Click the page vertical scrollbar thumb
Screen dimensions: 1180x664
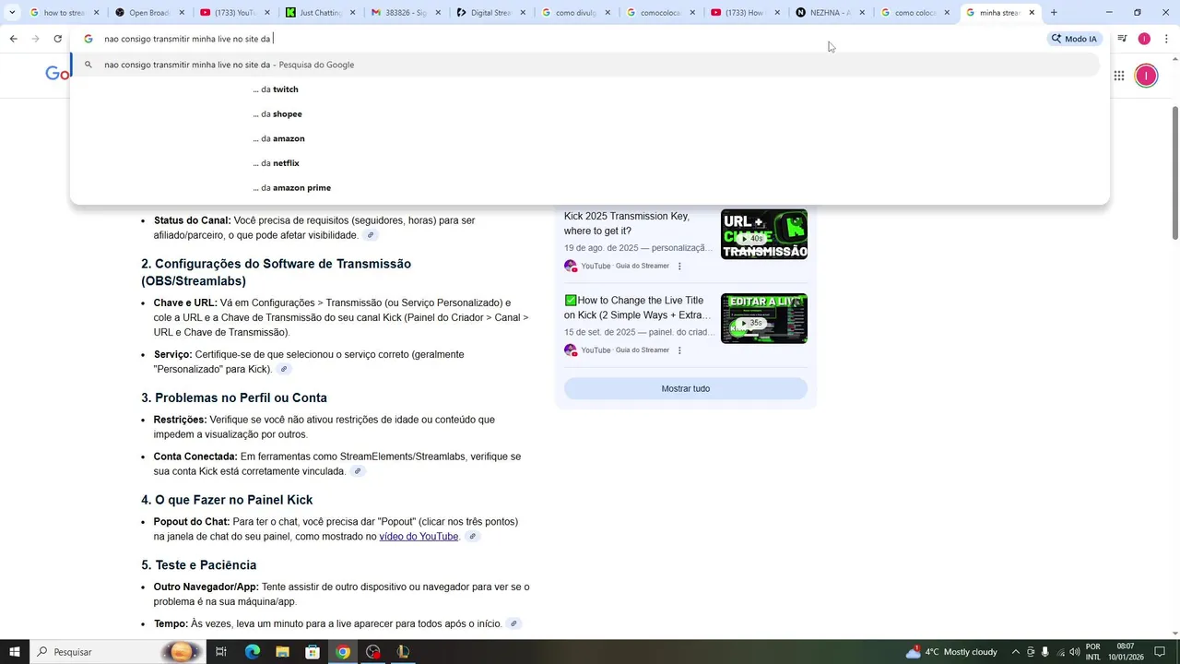(1174, 172)
